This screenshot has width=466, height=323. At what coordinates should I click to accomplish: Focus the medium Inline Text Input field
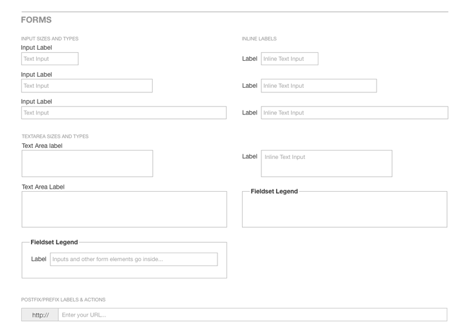click(x=319, y=86)
